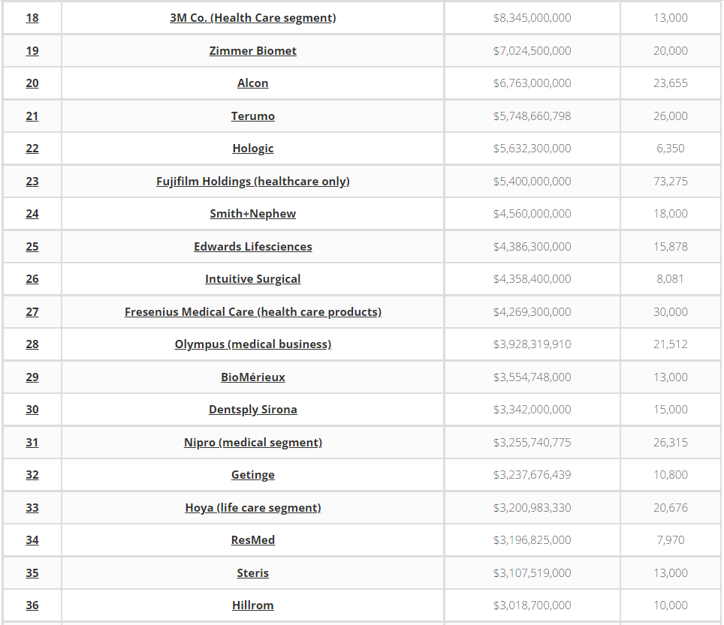The image size is (724, 625).
Task: Open the Hillrom link
Action: click(x=252, y=605)
